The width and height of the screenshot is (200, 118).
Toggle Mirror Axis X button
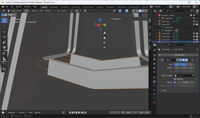[x=177, y=64]
